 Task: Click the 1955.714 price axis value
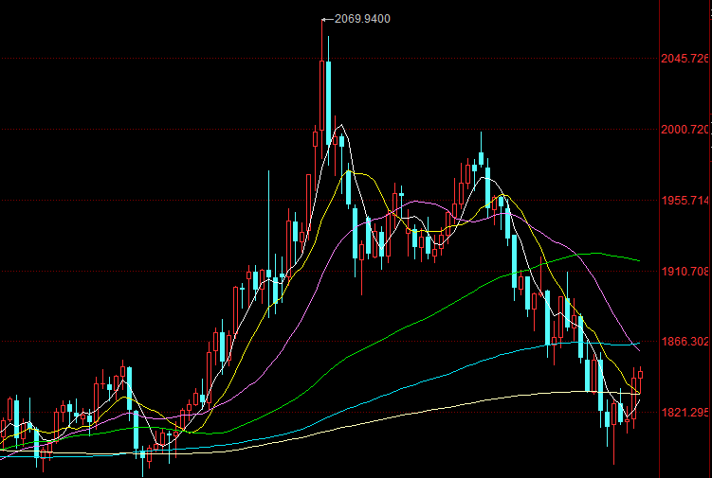click(685, 201)
